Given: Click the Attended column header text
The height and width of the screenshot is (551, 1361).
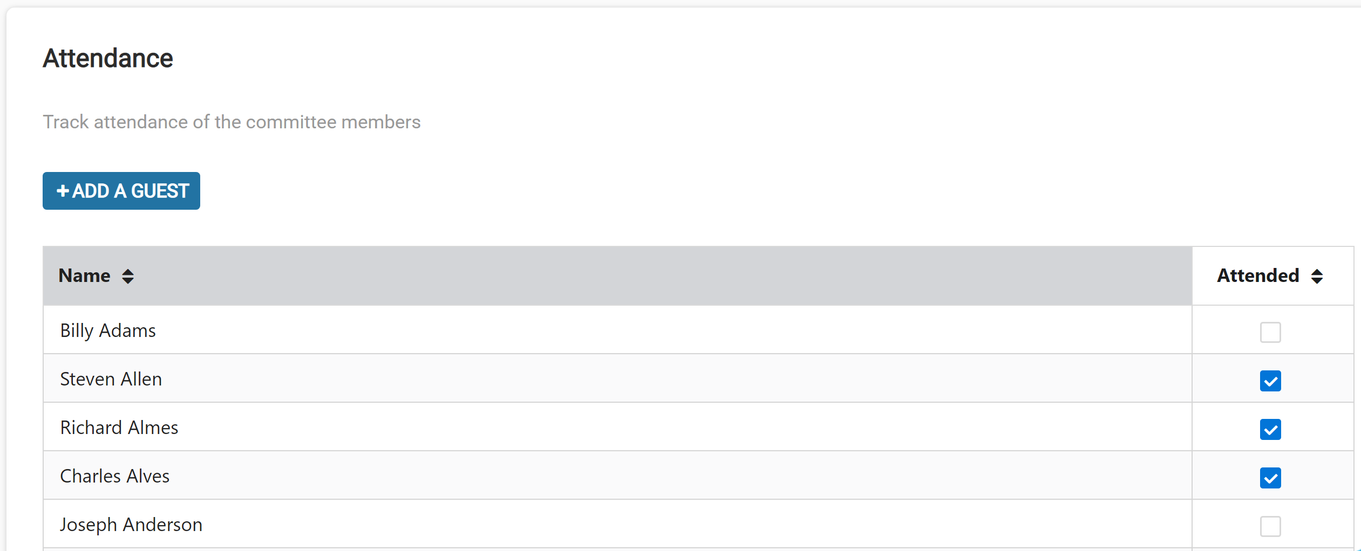Looking at the screenshot, I should click(x=1258, y=276).
